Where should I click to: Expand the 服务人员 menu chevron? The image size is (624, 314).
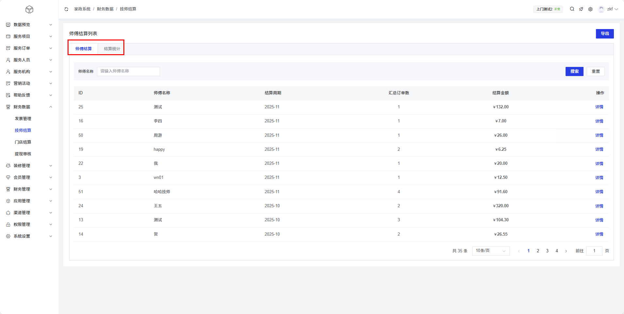51,60
